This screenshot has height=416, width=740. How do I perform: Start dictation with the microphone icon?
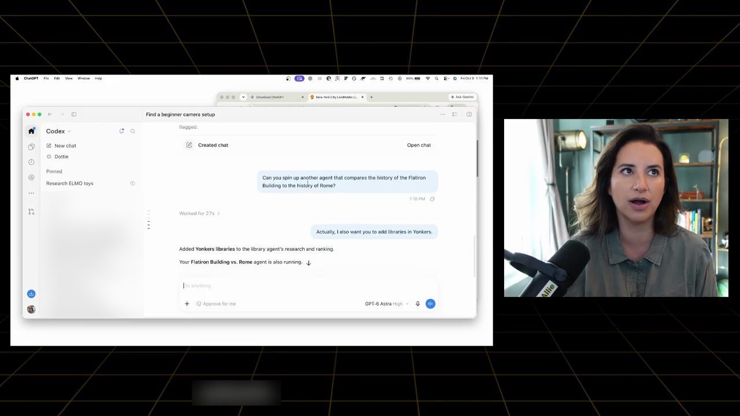point(417,304)
